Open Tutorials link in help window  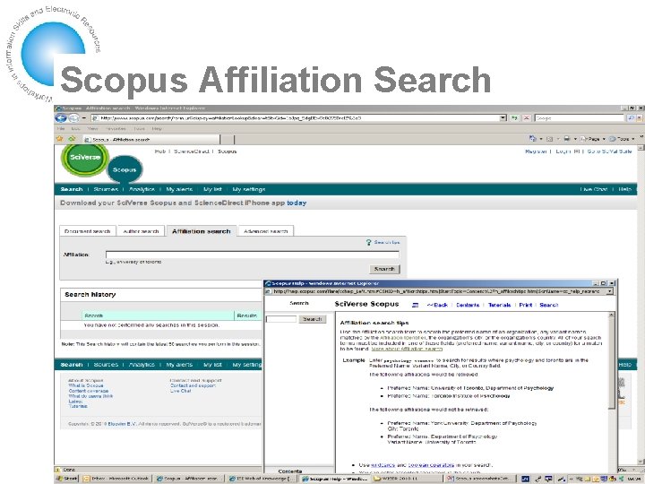point(499,305)
